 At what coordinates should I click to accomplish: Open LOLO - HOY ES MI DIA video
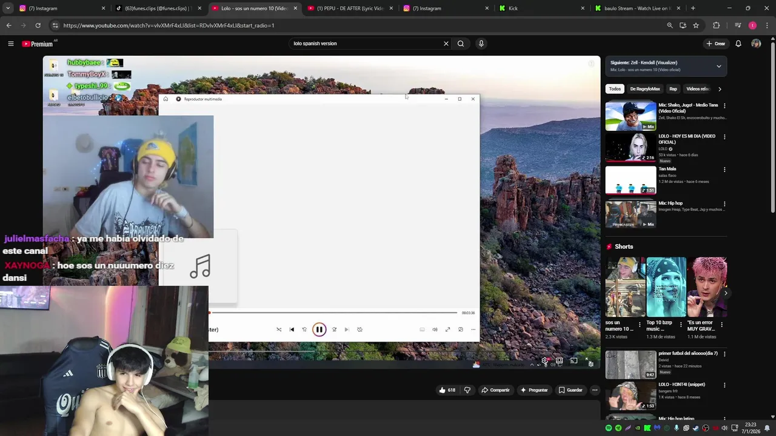click(x=630, y=147)
